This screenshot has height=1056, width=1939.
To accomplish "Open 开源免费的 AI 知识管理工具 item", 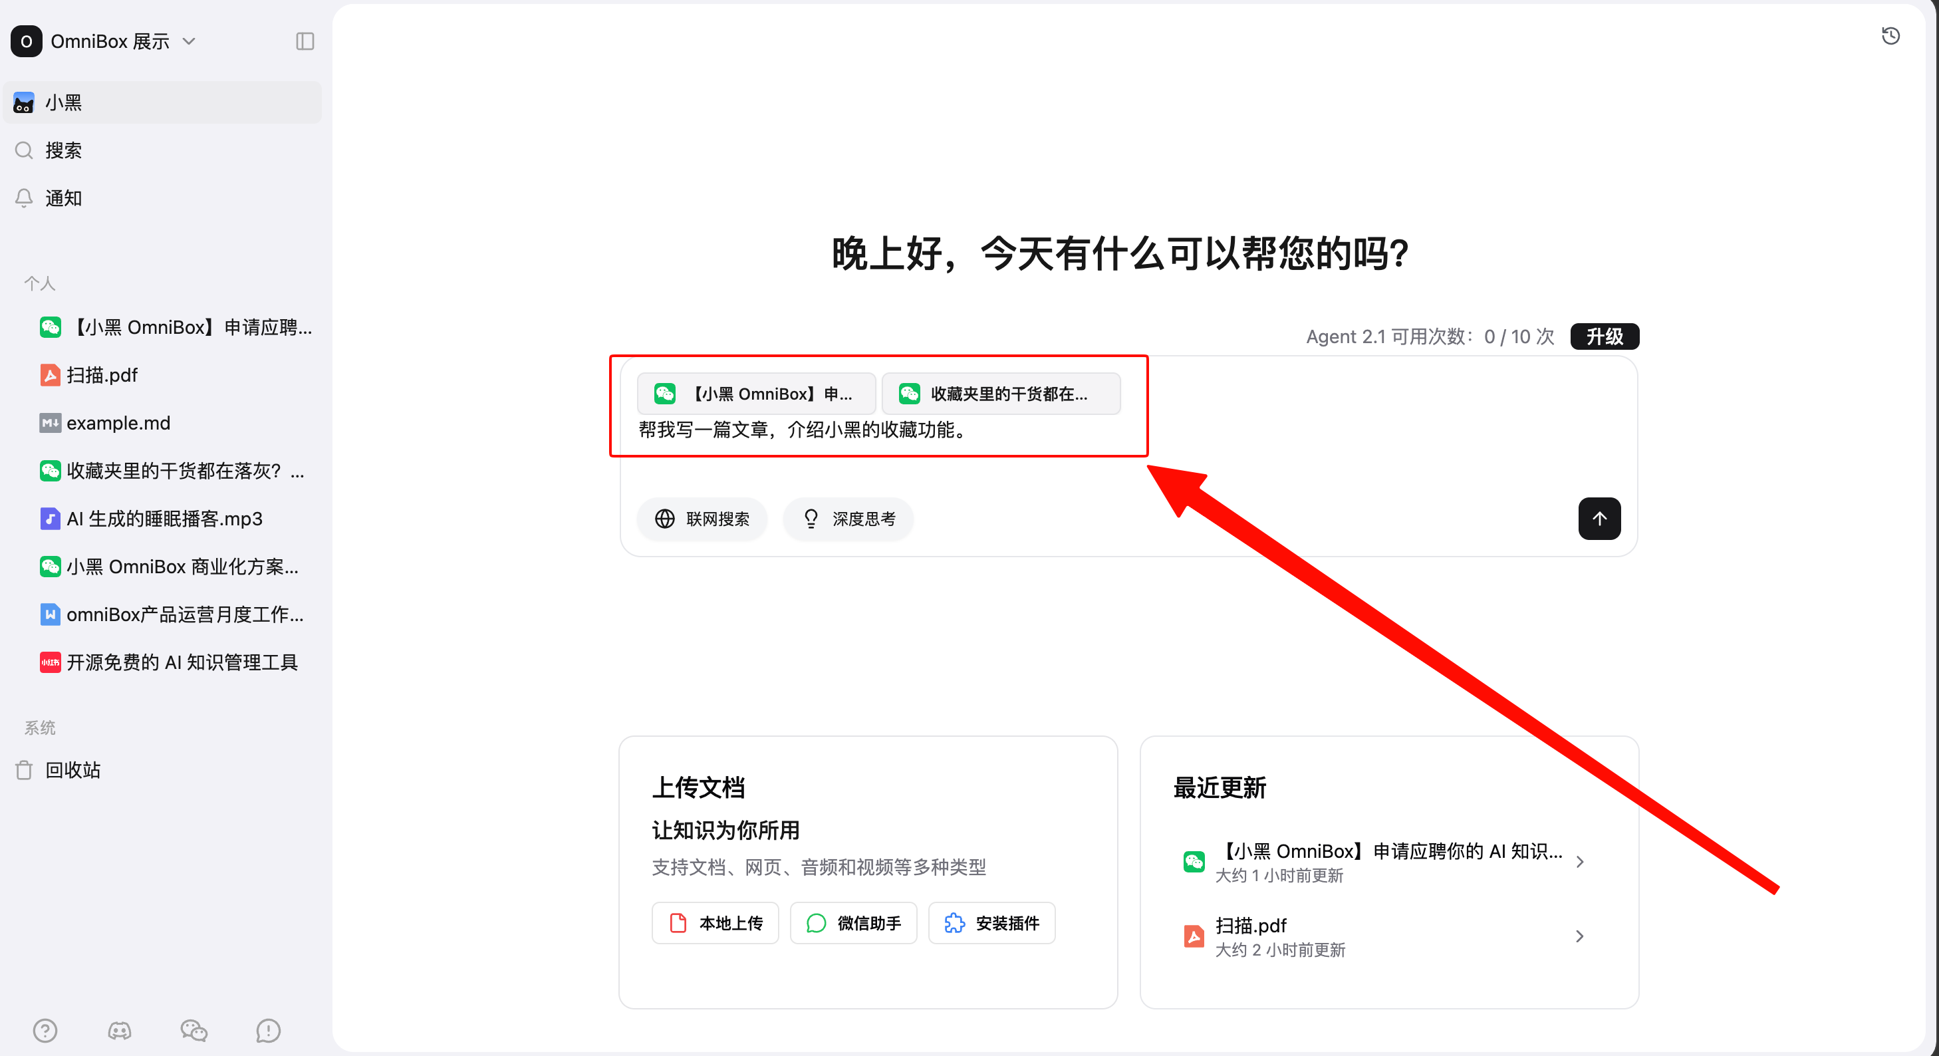I will (x=176, y=662).
